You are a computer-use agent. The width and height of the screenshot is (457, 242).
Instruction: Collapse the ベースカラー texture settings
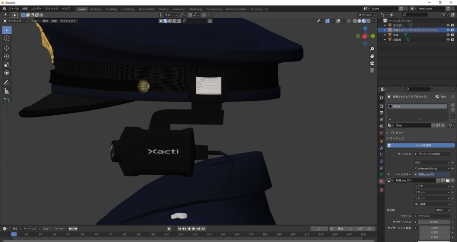(389, 175)
